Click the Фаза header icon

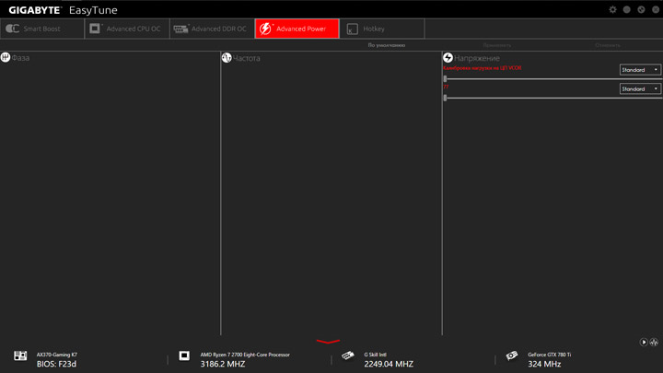[x=6, y=57]
